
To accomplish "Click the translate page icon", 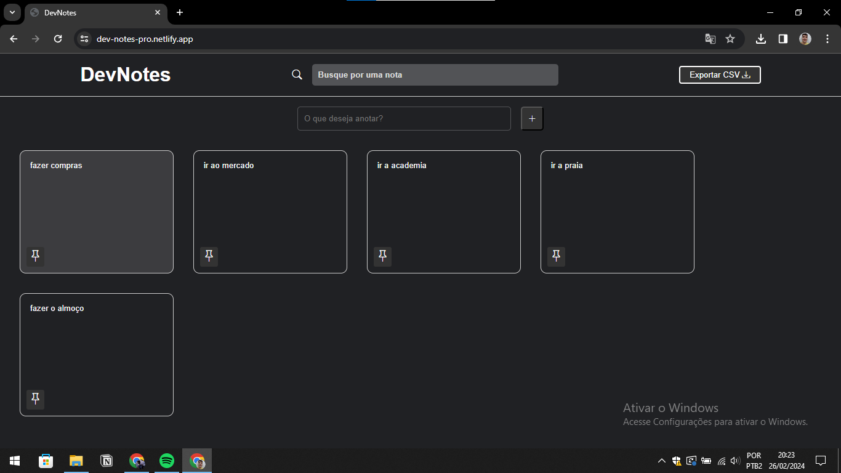I will (710, 39).
